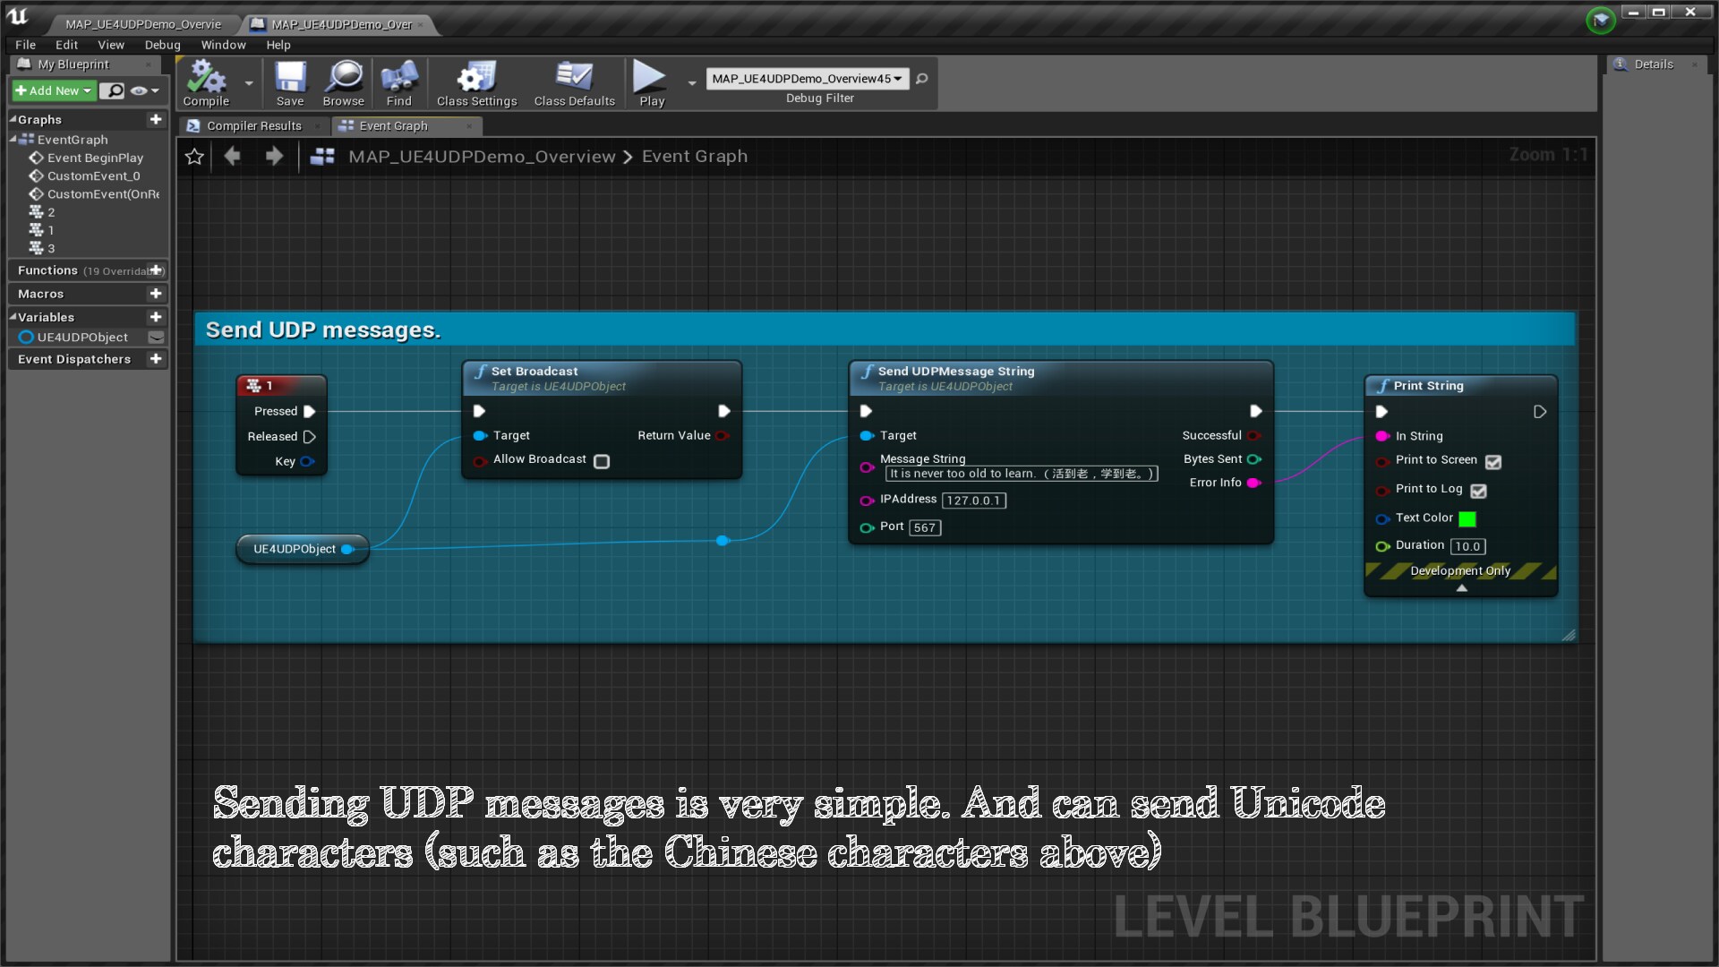The image size is (1719, 967).
Task: Select Event BeginPlay in the Graphs tree
Action: [94, 158]
